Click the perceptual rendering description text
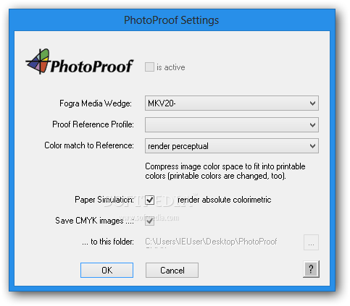The image size is (350, 306). coord(225,171)
